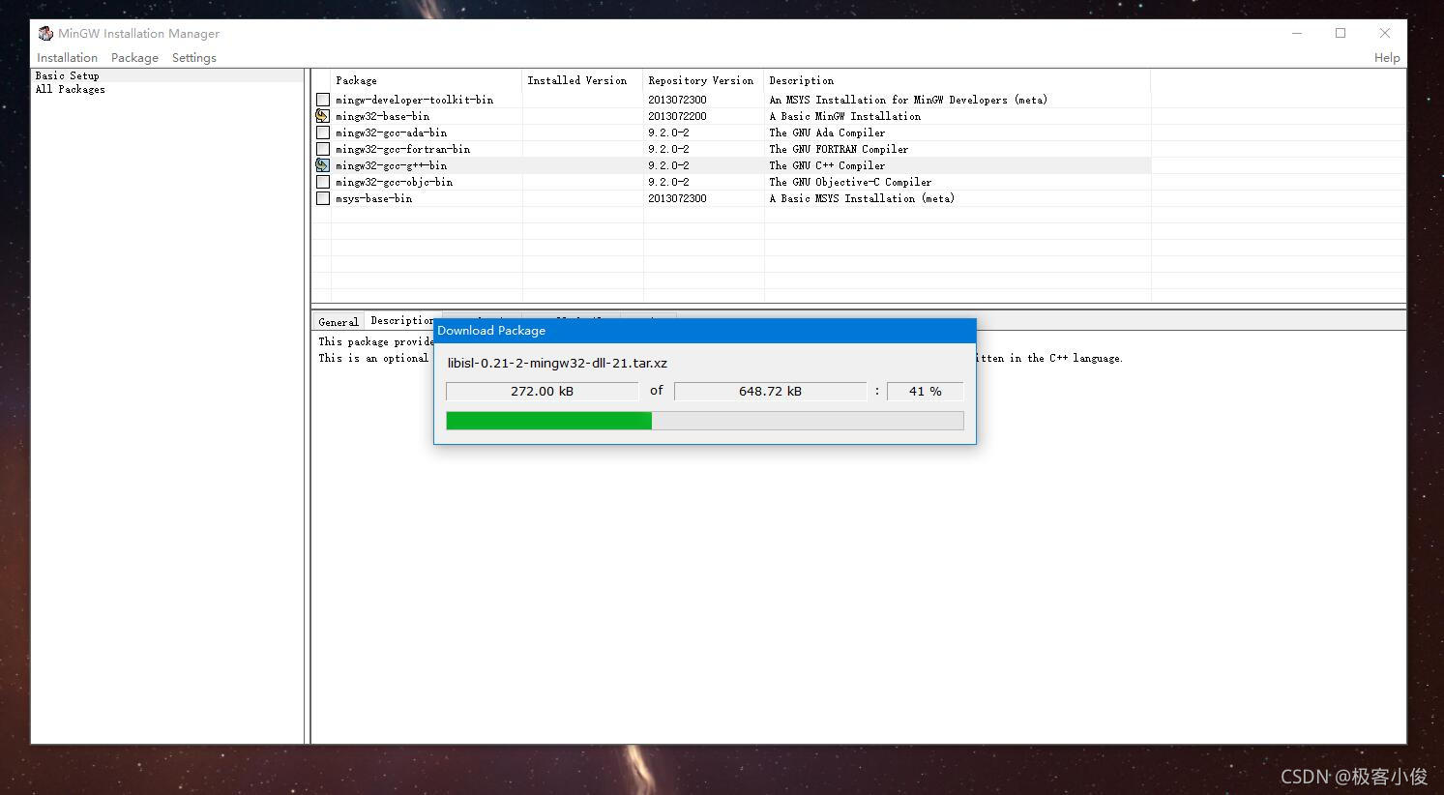Select Basic Setup in the left tree
Screen dimensions: 1444x795
click(68, 75)
